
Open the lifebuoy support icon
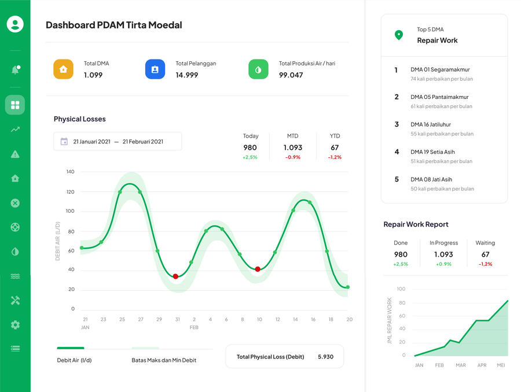coord(15,227)
